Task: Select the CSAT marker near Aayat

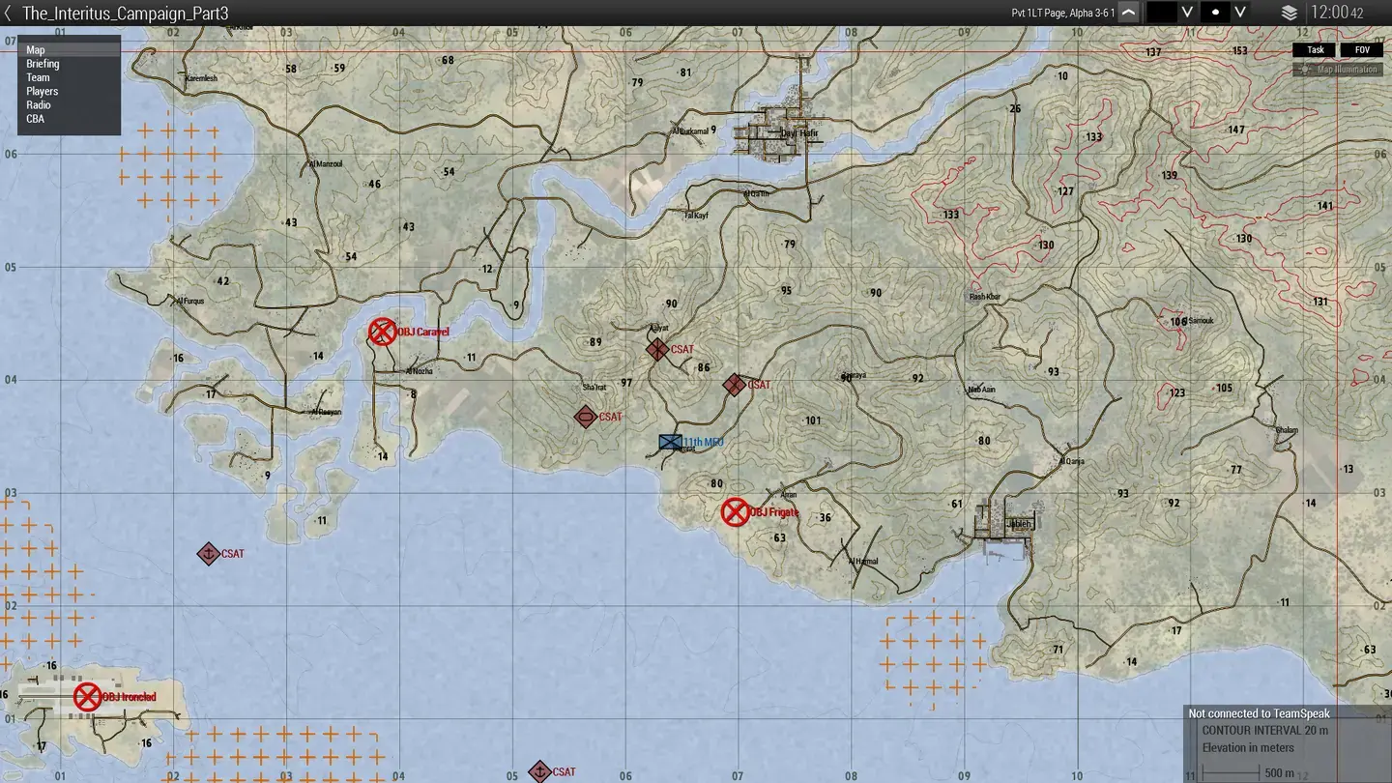Action: pyautogui.click(x=655, y=349)
